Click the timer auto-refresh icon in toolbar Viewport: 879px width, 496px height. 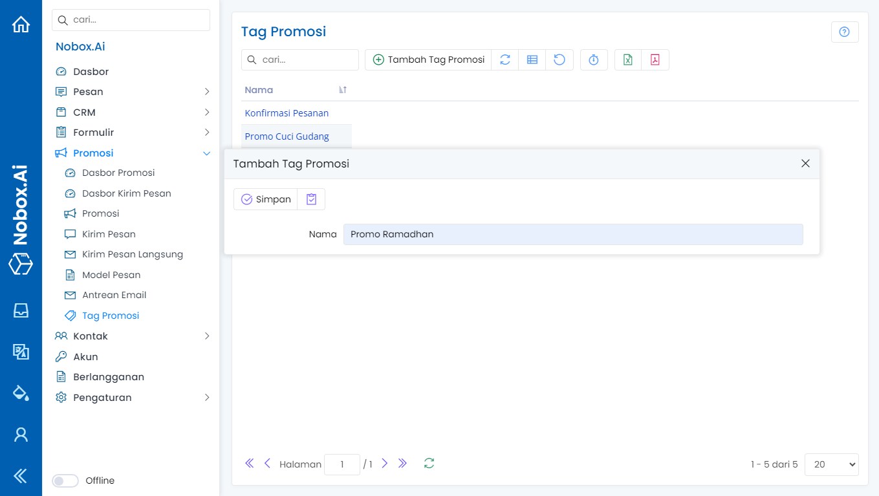coord(593,59)
